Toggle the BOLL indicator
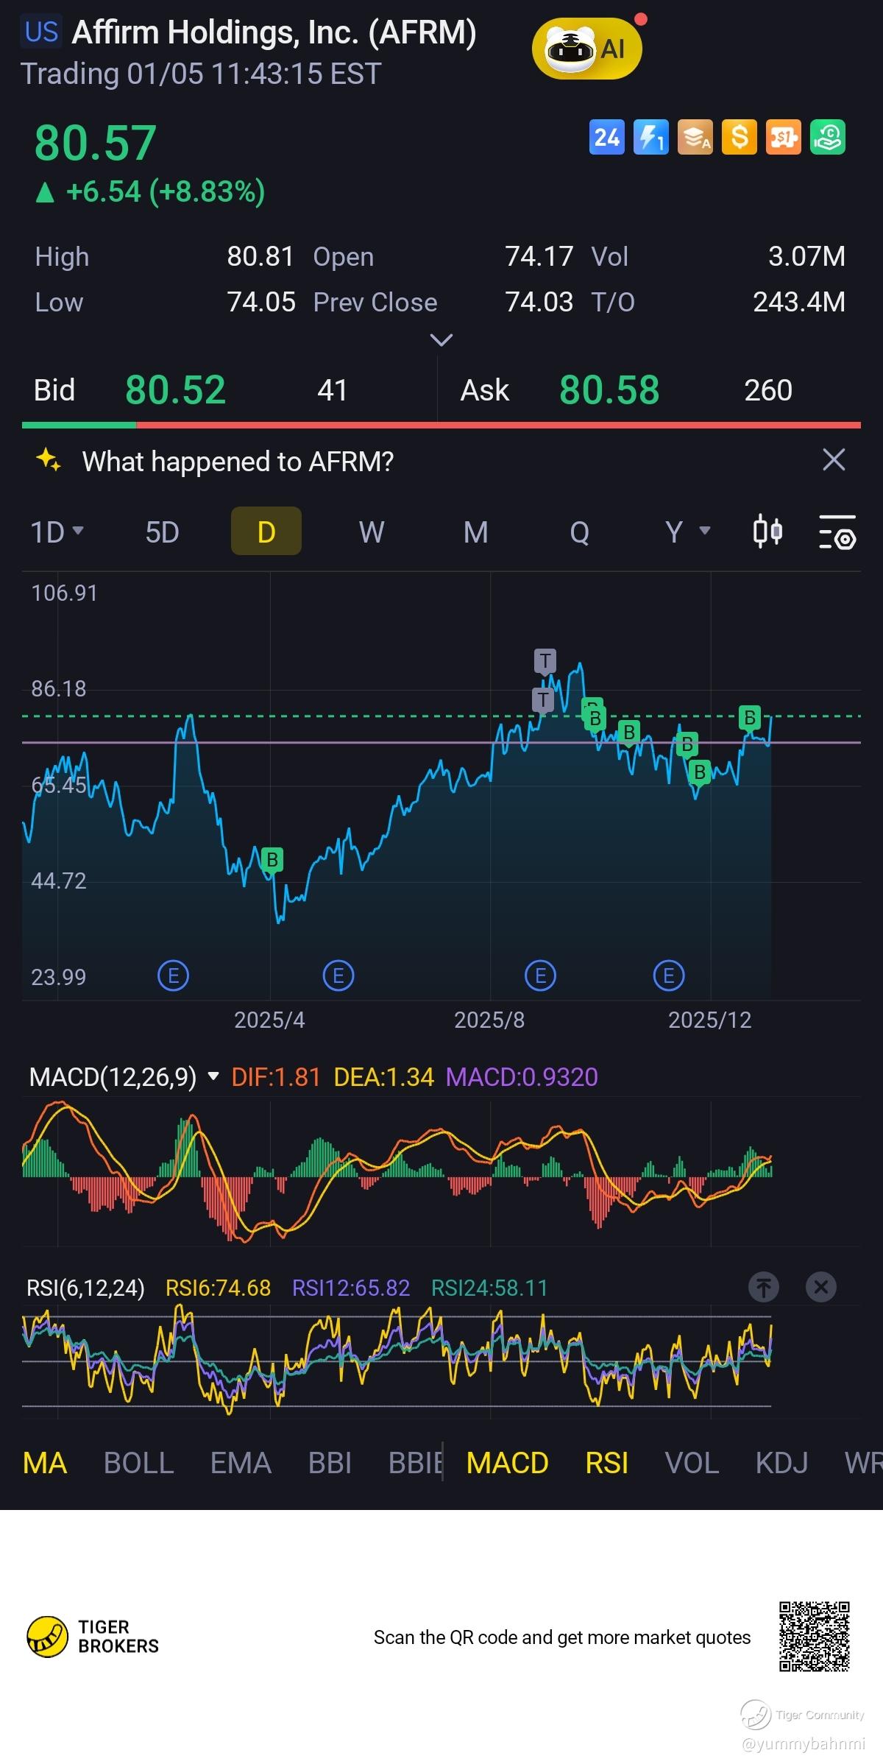The width and height of the screenshot is (883, 1764). pos(139,1463)
